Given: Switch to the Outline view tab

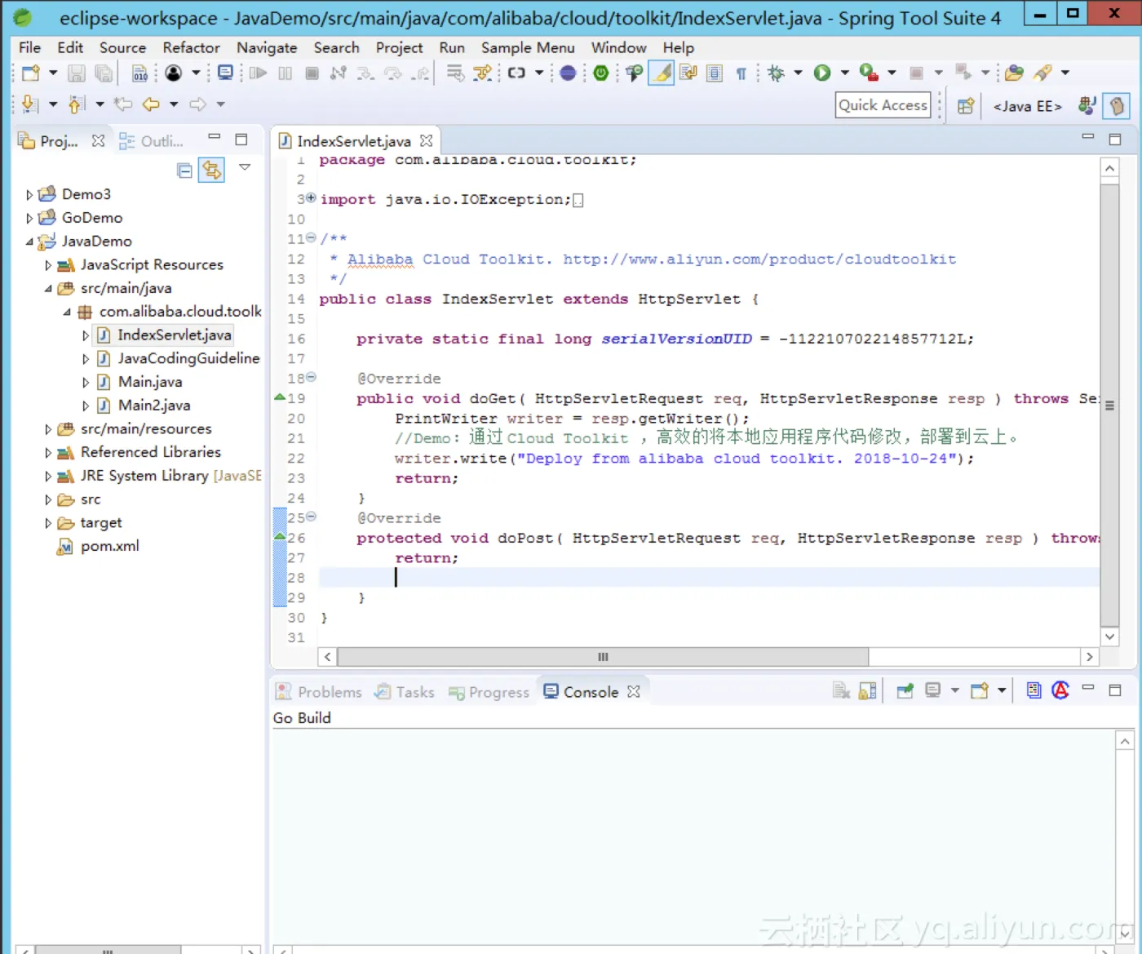Looking at the screenshot, I should coord(151,141).
